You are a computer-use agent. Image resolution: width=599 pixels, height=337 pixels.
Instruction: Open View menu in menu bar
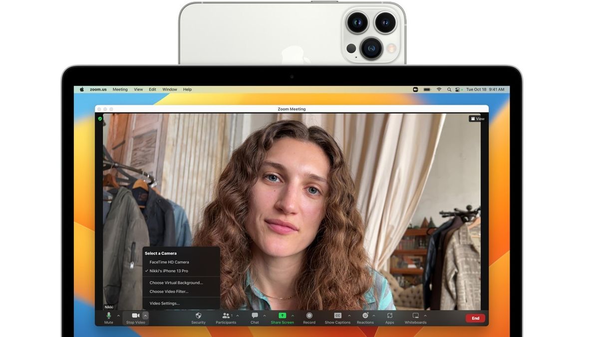pos(138,89)
